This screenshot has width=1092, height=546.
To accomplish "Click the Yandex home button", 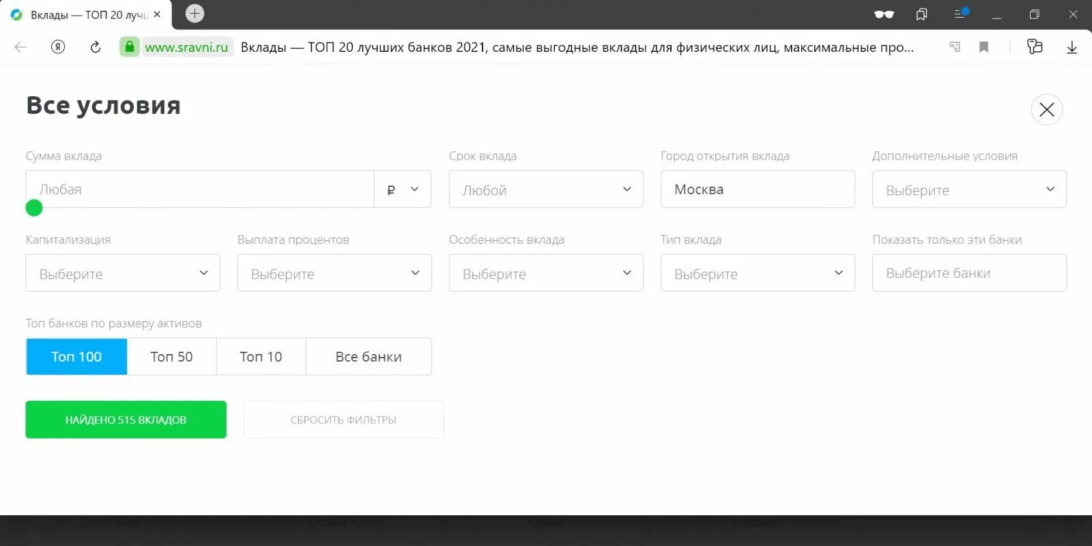I will coord(58,47).
